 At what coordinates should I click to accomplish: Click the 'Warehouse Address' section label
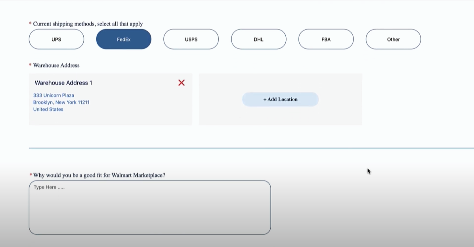[56, 65]
